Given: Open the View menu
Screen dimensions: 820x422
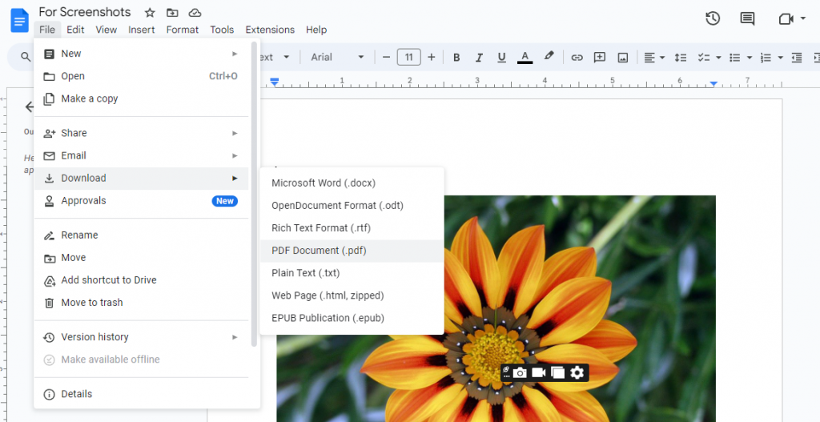Looking at the screenshot, I should (x=107, y=30).
